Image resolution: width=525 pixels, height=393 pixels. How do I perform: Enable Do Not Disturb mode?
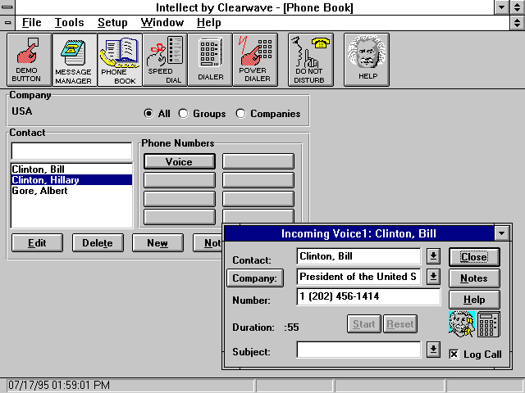pyautogui.click(x=310, y=60)
